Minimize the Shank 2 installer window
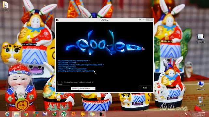 click(140, 20)
